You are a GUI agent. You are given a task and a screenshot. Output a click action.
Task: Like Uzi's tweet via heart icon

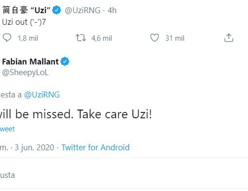coord(154,38)
